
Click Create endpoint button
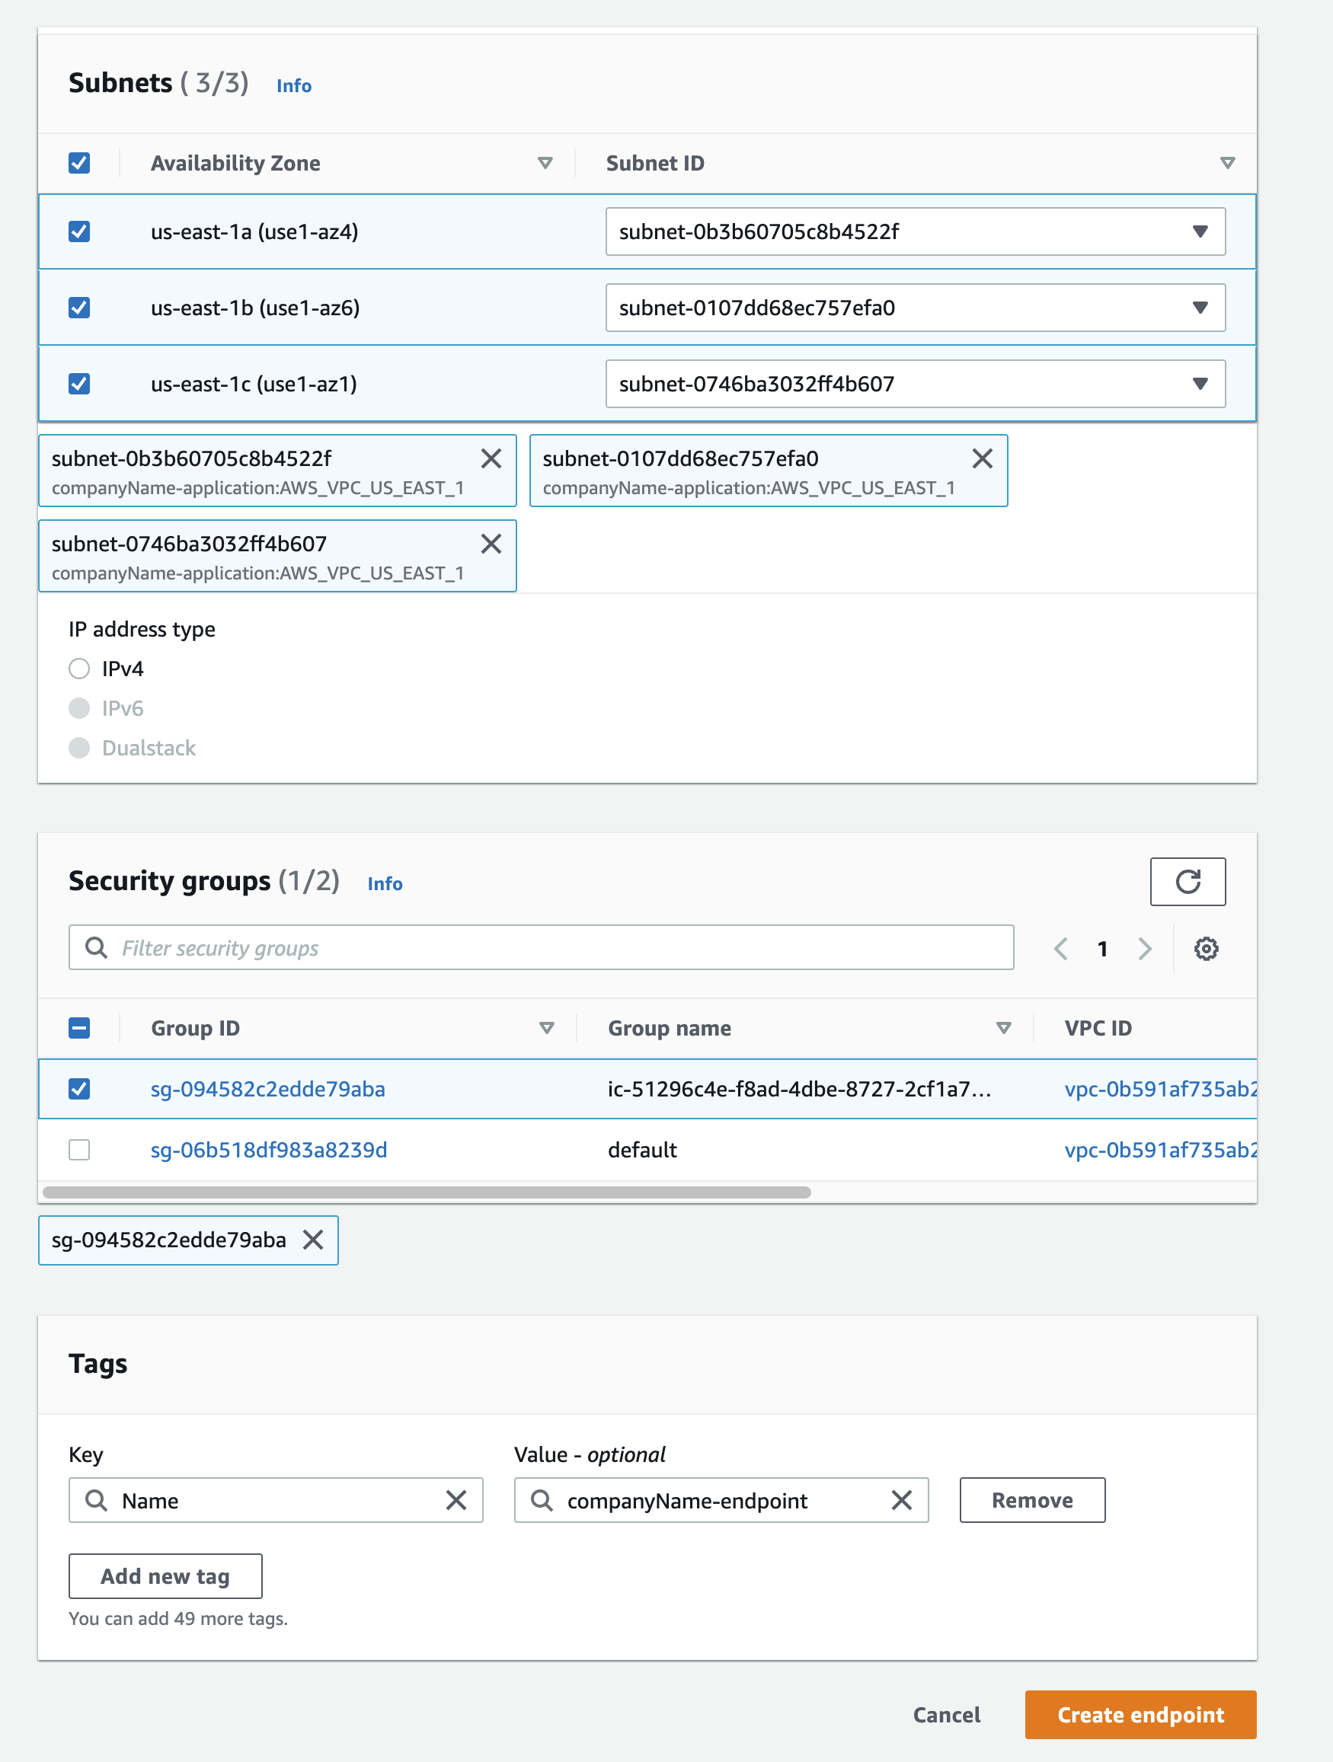point(1140,1714)
